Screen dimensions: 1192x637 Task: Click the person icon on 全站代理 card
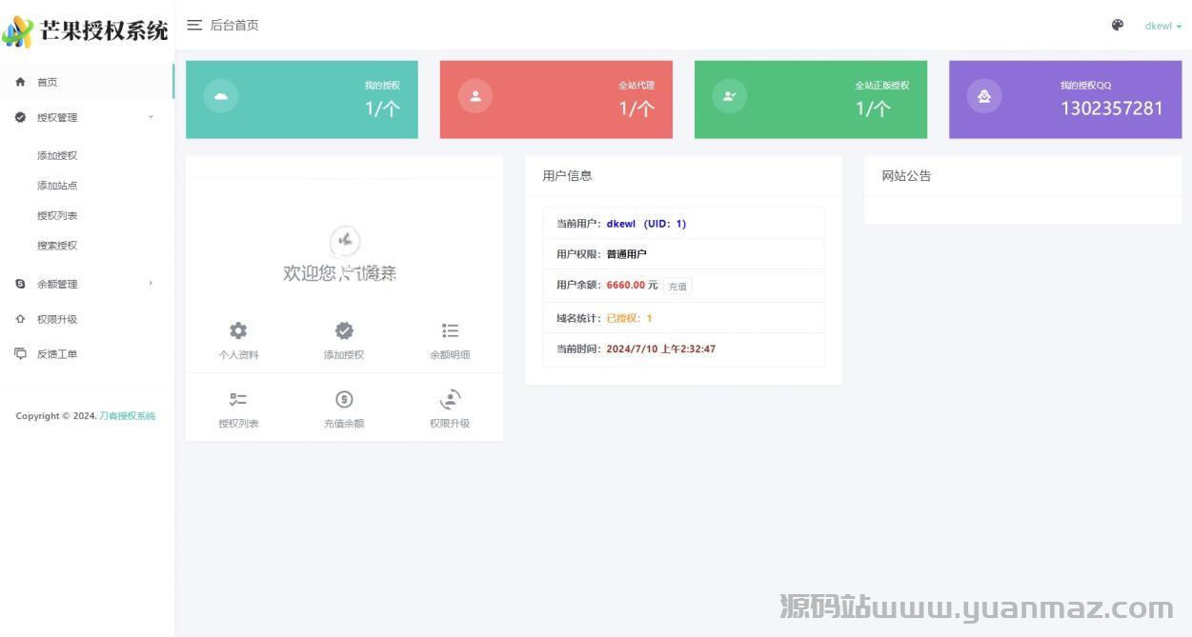click(475, 96)
